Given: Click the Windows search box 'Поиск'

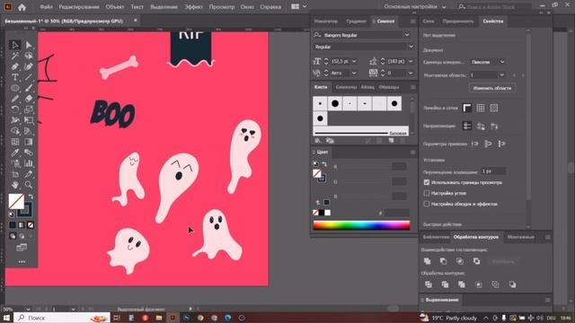Looking at the screenshot, I should pos(62,318).
